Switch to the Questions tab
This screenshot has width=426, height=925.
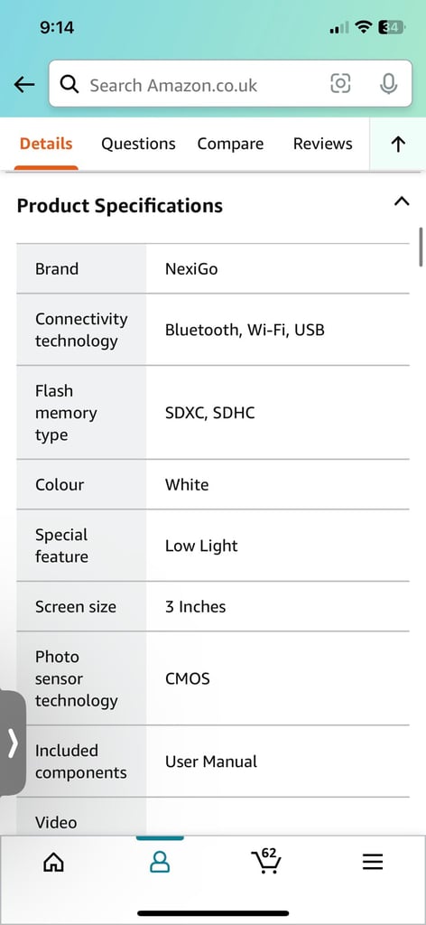pos(138,144)
